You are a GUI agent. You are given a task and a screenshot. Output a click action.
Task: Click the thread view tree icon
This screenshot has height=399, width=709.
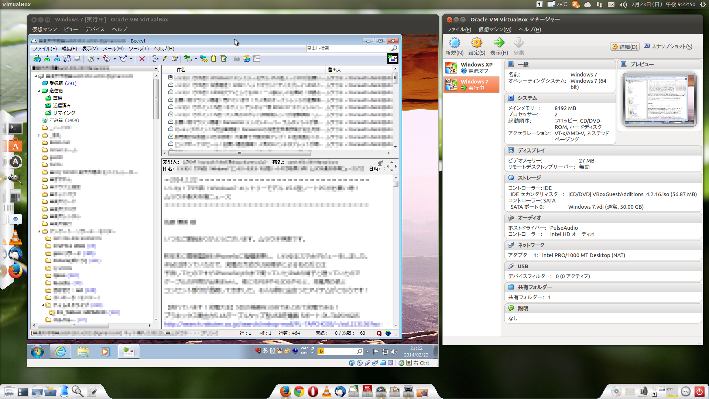(x=155, y=59)
